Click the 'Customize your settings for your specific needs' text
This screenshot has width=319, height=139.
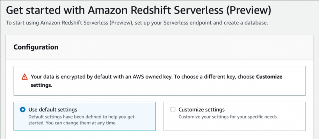click(x=228, y=117)
